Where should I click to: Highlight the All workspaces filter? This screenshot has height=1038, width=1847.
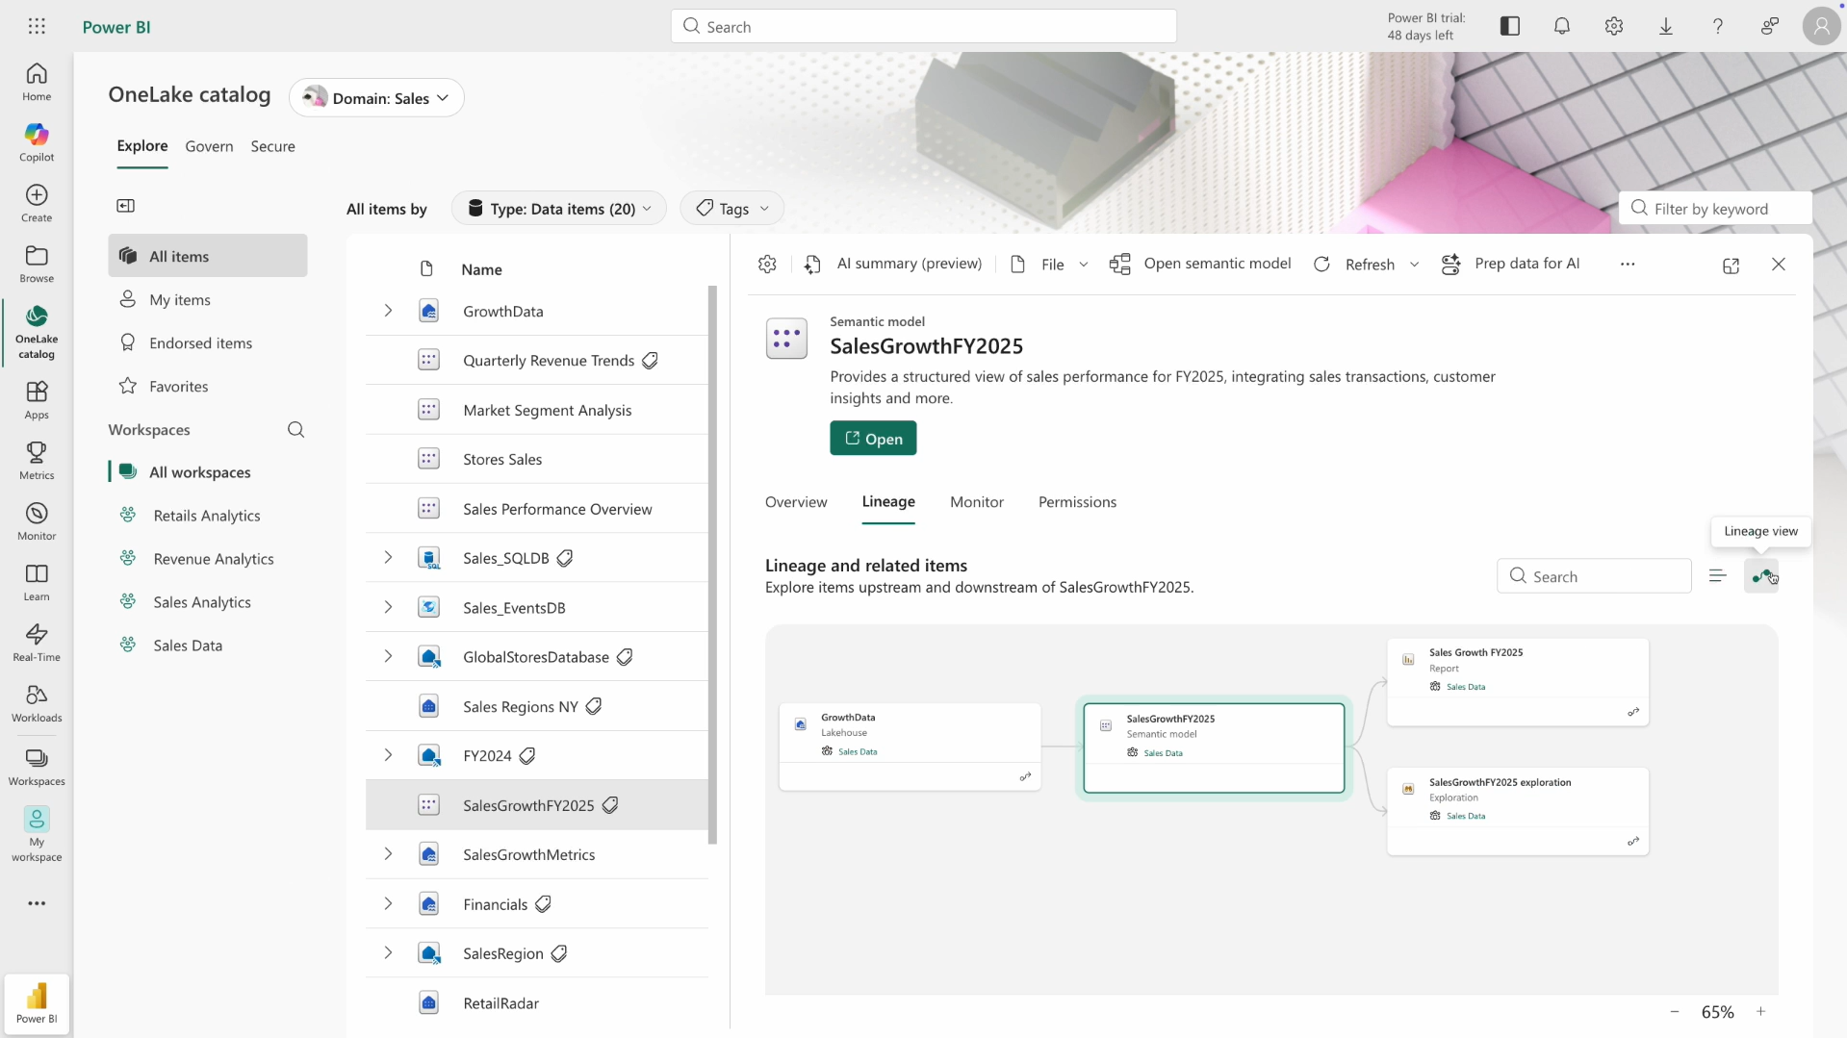tap(206, 471)
